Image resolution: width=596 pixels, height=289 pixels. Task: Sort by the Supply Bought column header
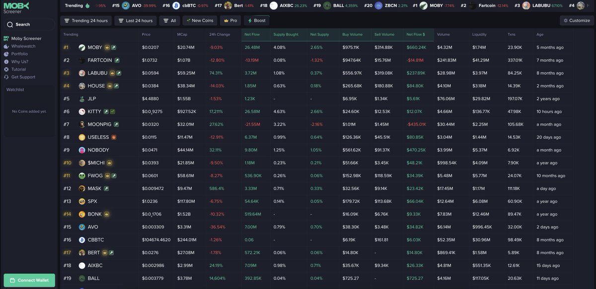pyautogui.click(x=286, y=34)
